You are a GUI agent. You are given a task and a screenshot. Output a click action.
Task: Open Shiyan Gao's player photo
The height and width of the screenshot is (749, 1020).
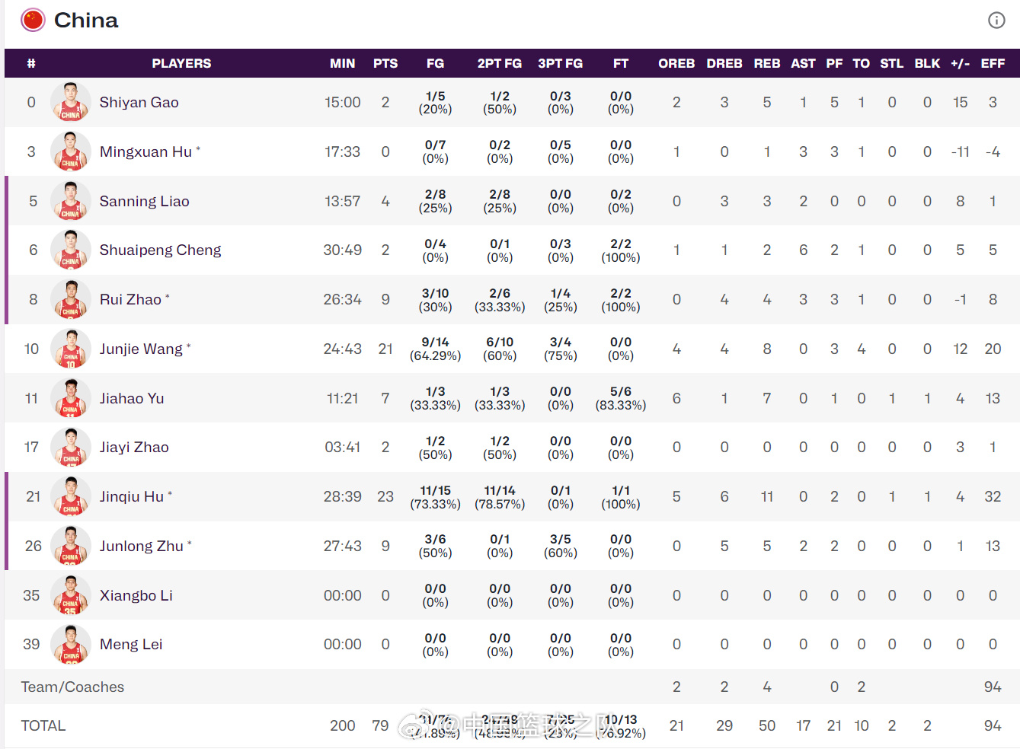pos(70,102)
